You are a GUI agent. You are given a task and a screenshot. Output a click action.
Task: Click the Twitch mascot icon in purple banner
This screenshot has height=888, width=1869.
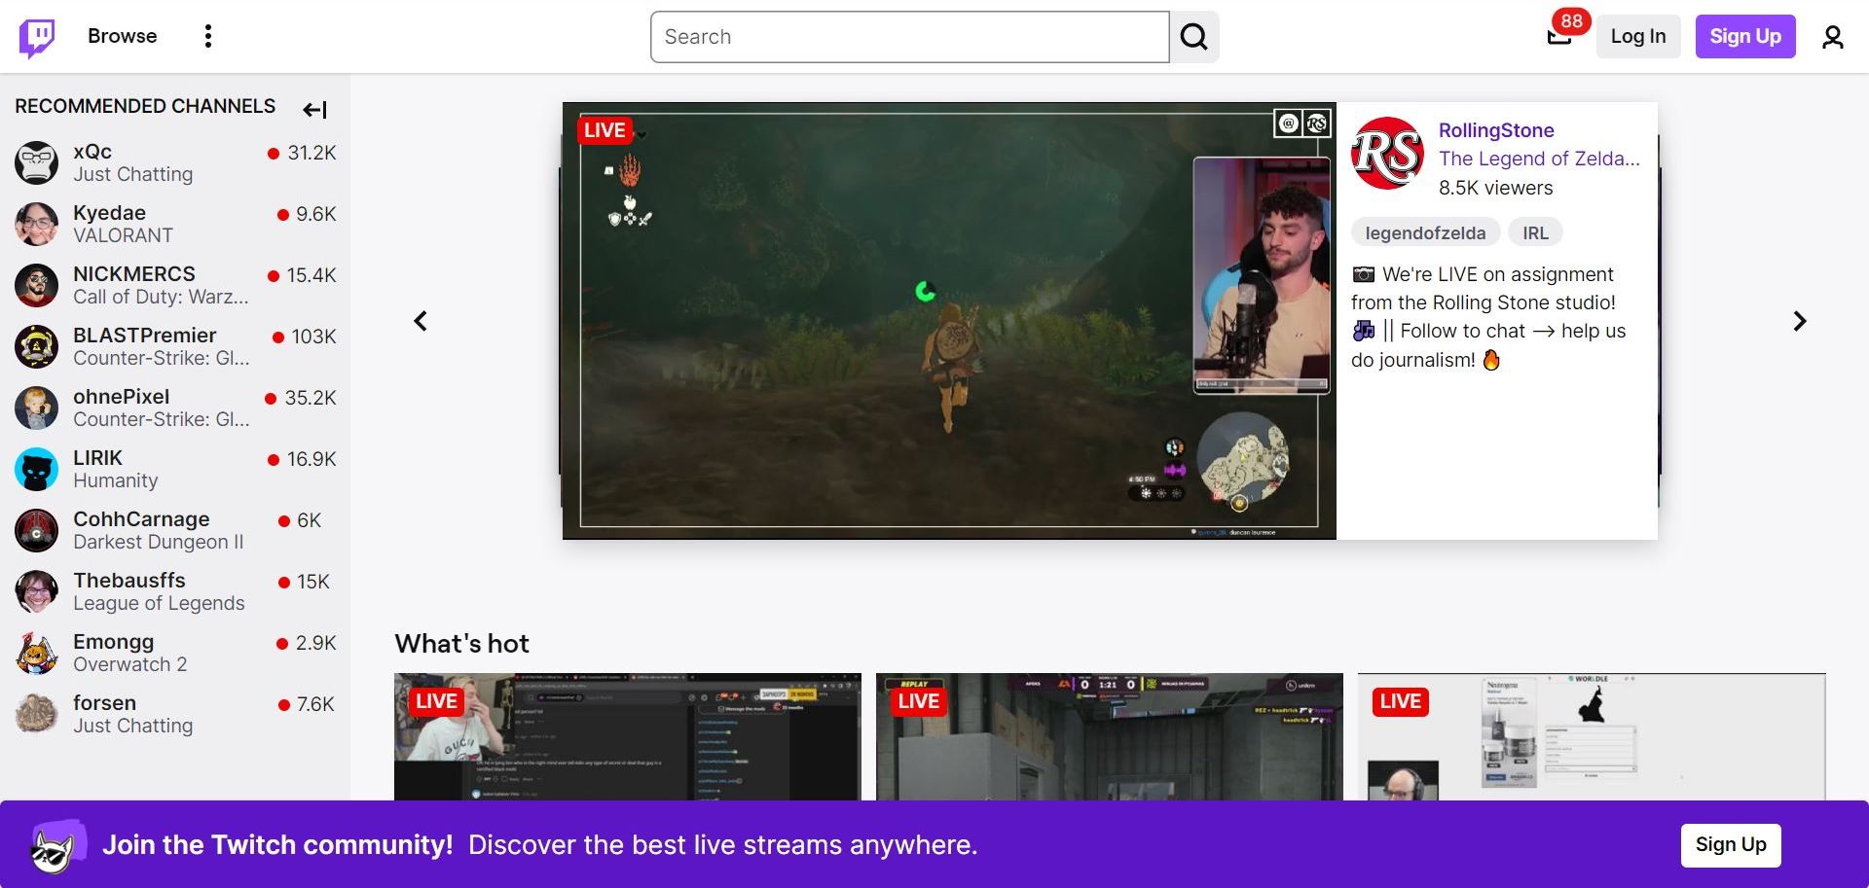coord(54,844)
